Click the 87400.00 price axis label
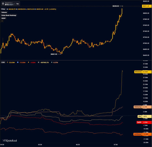This screenshot has height=147, width=152. pyautogui.click(x=146, y=31)
